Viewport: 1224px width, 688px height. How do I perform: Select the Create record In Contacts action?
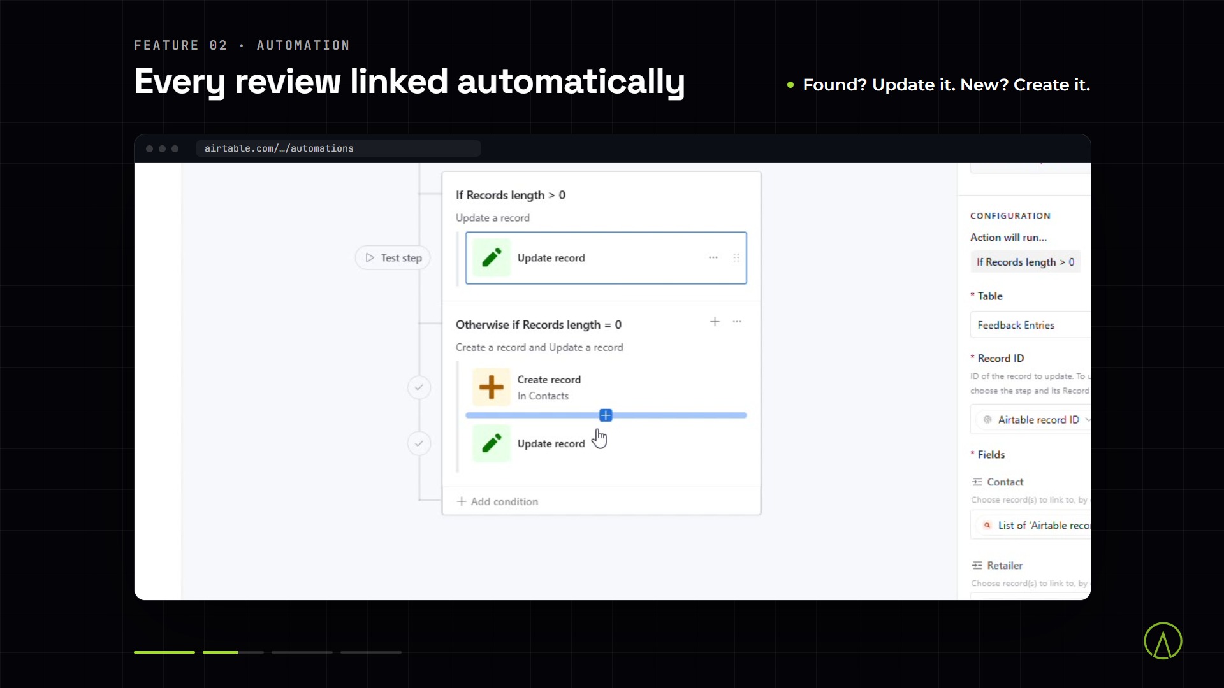(x=606, y=387)
